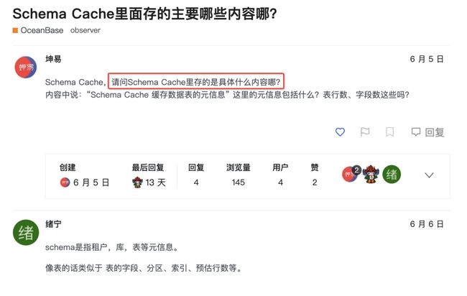Open username 绪宁 profile

tap(53, 224)
